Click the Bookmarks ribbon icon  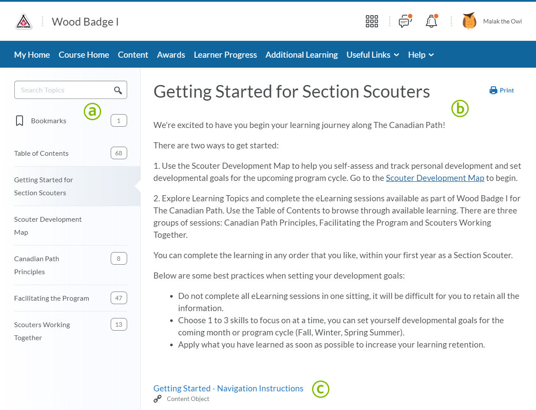tap(20, 121)
